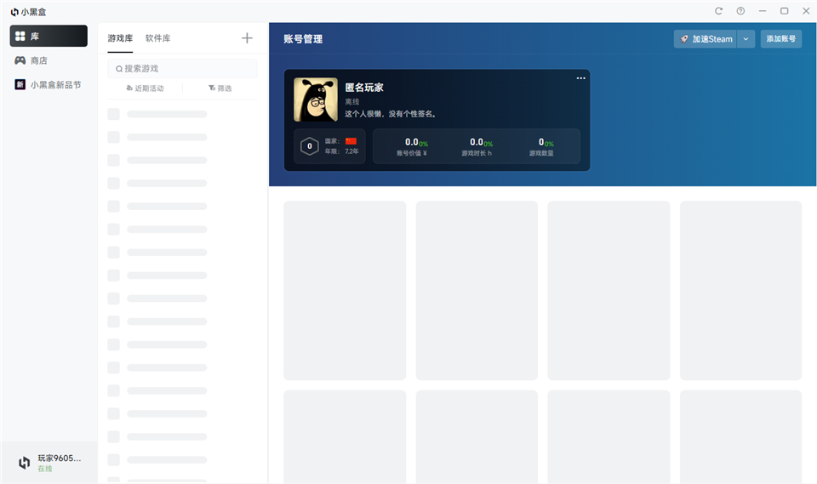Click the level 0 hexagon badge
Screen dimensions: 817x484
(310, 146)
